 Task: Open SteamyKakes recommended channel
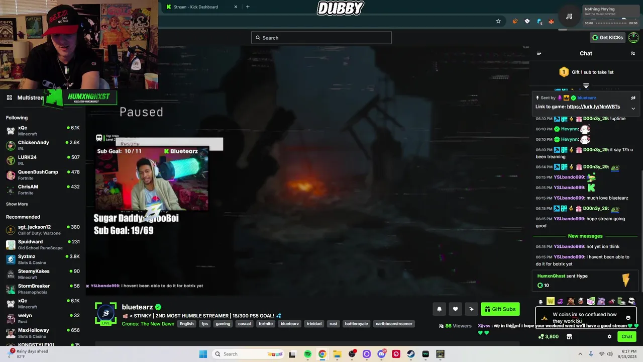(x=43, y=274)
